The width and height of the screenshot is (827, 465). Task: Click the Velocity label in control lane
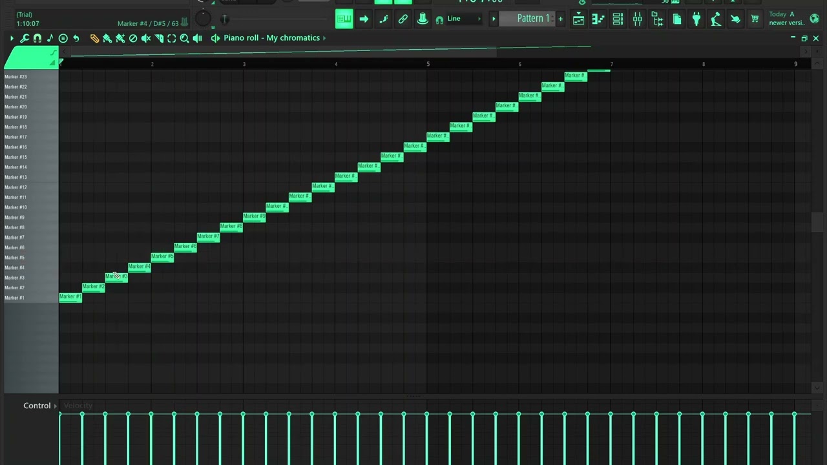click(78, 406)
